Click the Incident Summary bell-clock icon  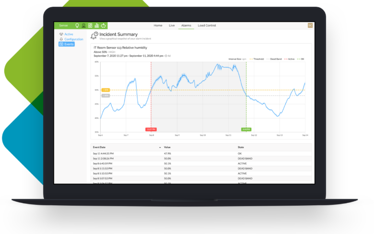(x=94, y=35)
